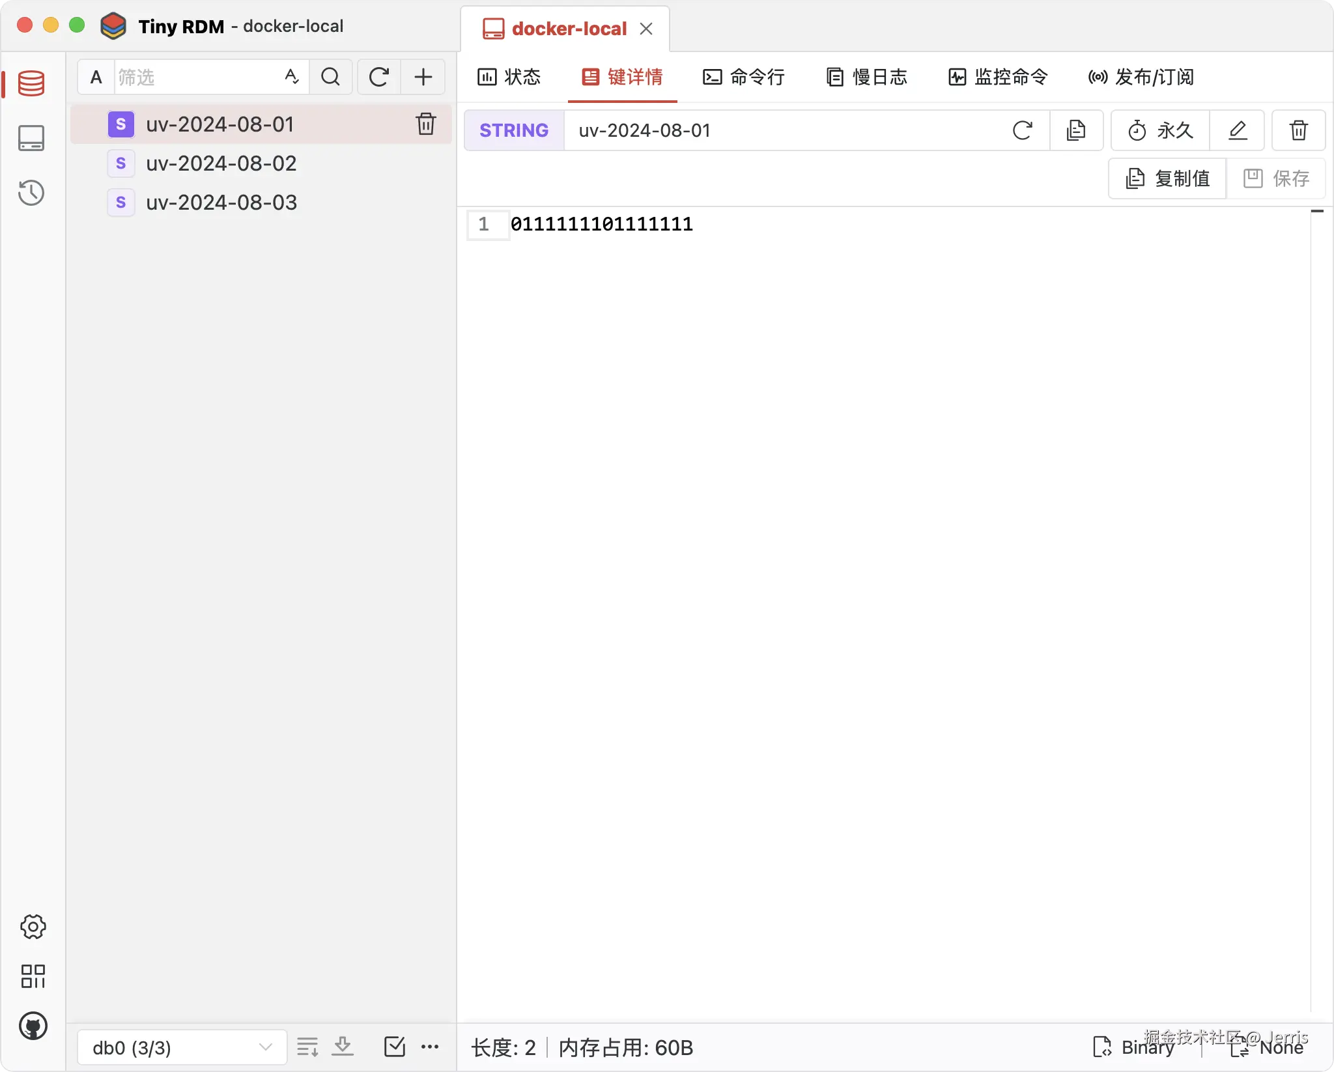1334x1072 pixels.
Task: Open the server connections sidebar icon
Action: pos(31,138)
